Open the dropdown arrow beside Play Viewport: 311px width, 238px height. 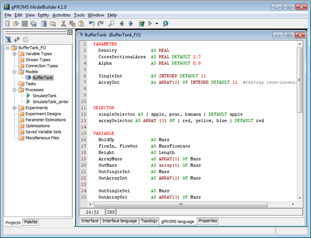pos(156,23)
